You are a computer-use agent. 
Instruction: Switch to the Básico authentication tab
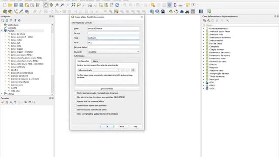coord(95,61)
